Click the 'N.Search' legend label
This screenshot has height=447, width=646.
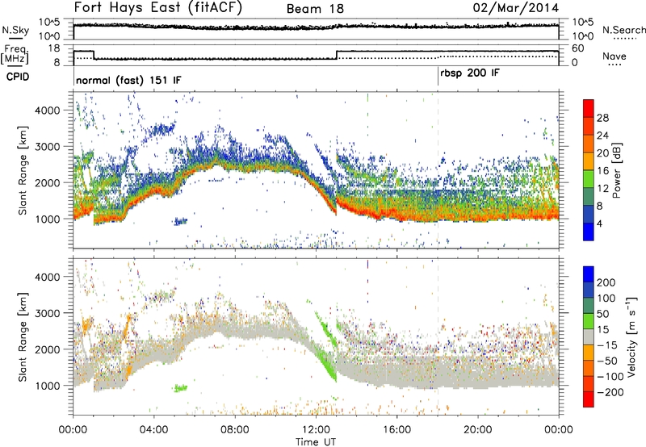[x=623, y=30]
